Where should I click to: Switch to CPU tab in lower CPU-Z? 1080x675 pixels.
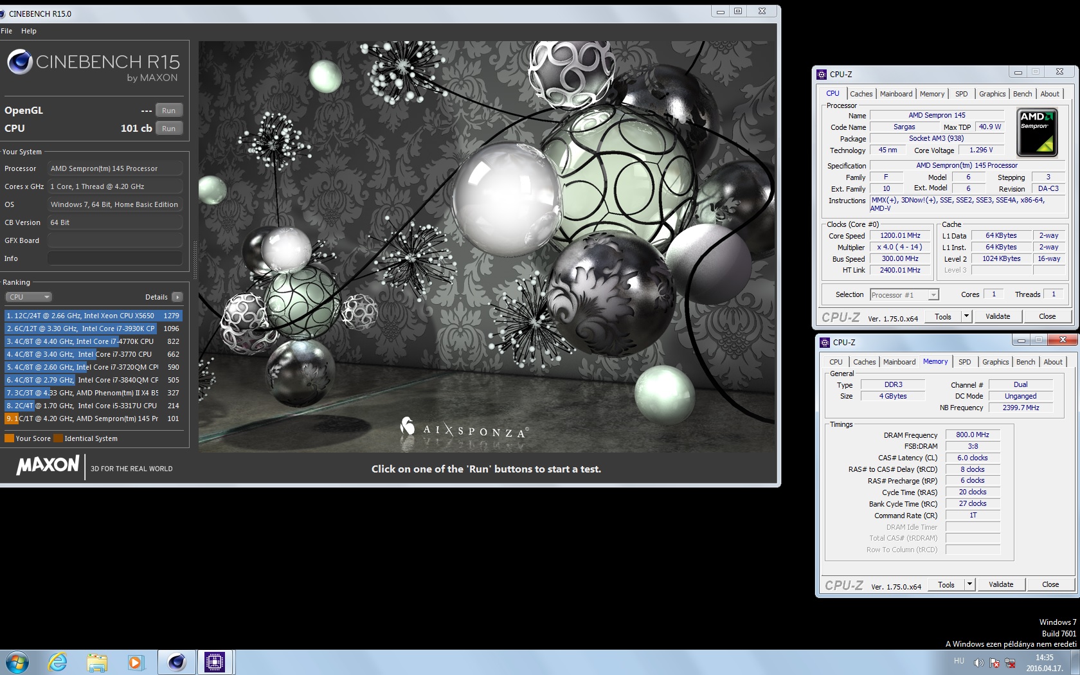pyautogui.click(x=836, y=362)
